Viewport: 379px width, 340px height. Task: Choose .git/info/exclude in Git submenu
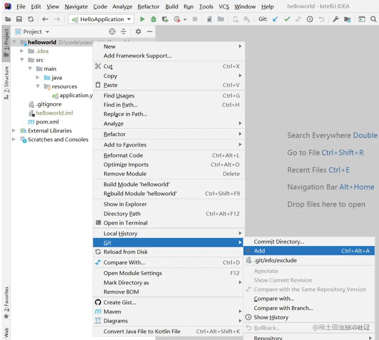pos(309,260)
